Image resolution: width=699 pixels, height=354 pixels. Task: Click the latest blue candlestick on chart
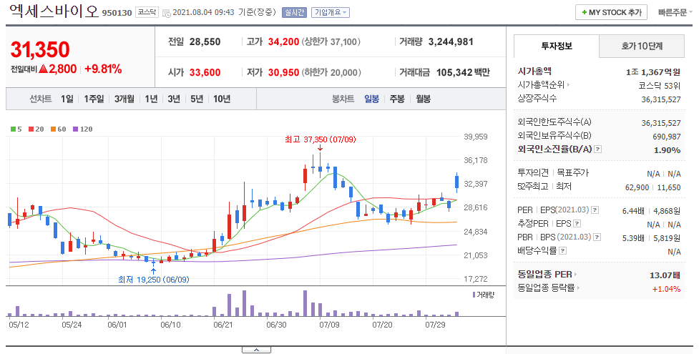coord(456,182)
